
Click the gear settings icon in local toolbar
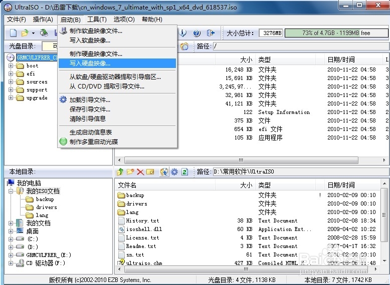click(x=174, y=172)
